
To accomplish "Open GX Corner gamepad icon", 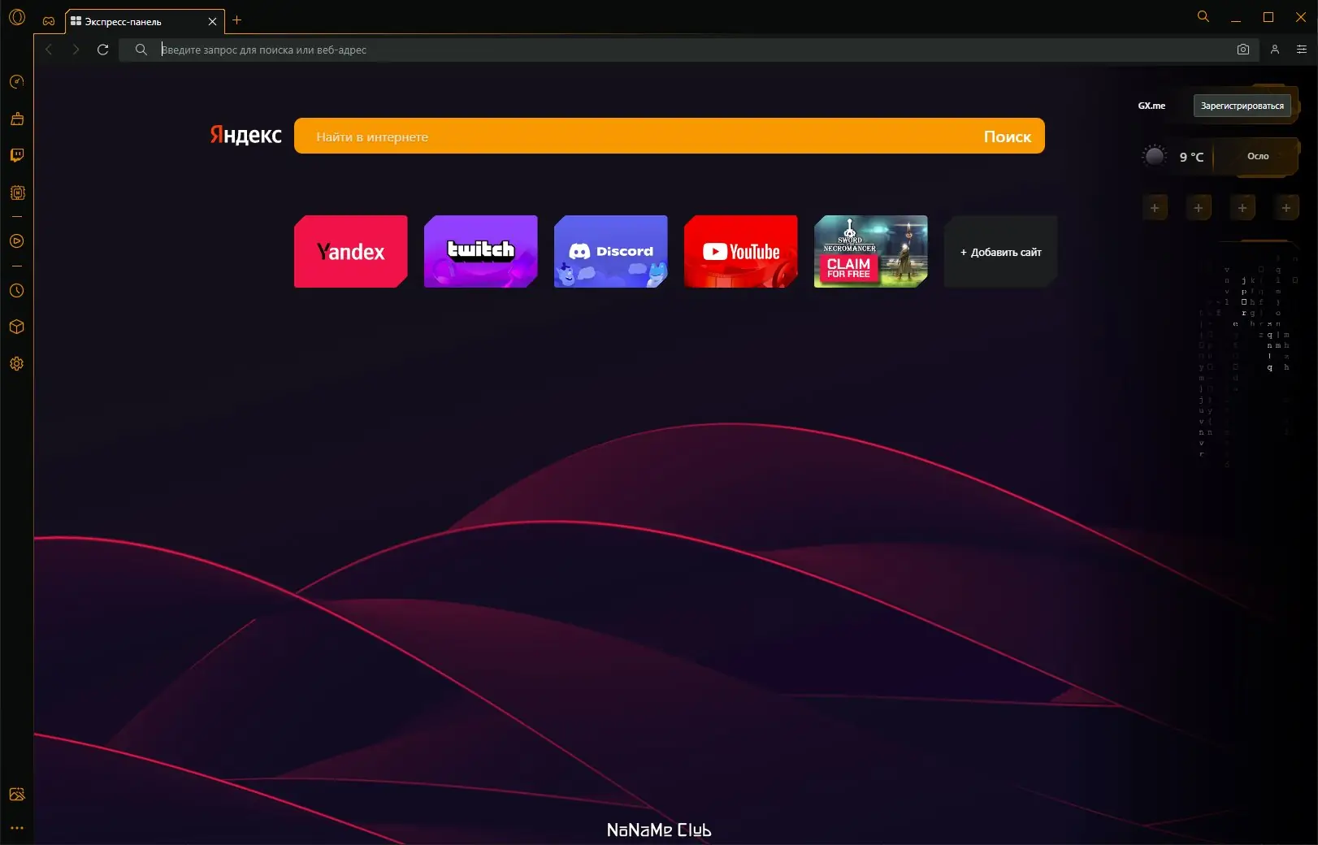I will coord(49,21).
